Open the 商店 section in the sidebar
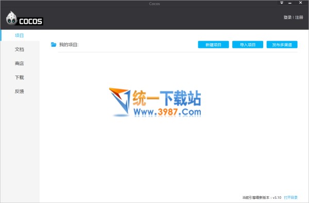This screenshot has width=309, height=203. coord(20,63)
